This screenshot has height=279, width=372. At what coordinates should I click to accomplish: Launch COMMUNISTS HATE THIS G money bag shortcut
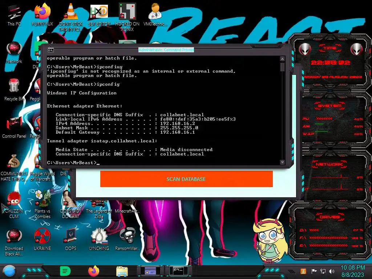14,167
